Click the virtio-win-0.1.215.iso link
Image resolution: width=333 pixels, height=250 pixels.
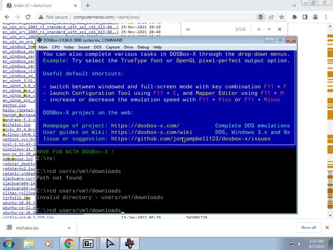pyautogui.click(x=28, y=217)
